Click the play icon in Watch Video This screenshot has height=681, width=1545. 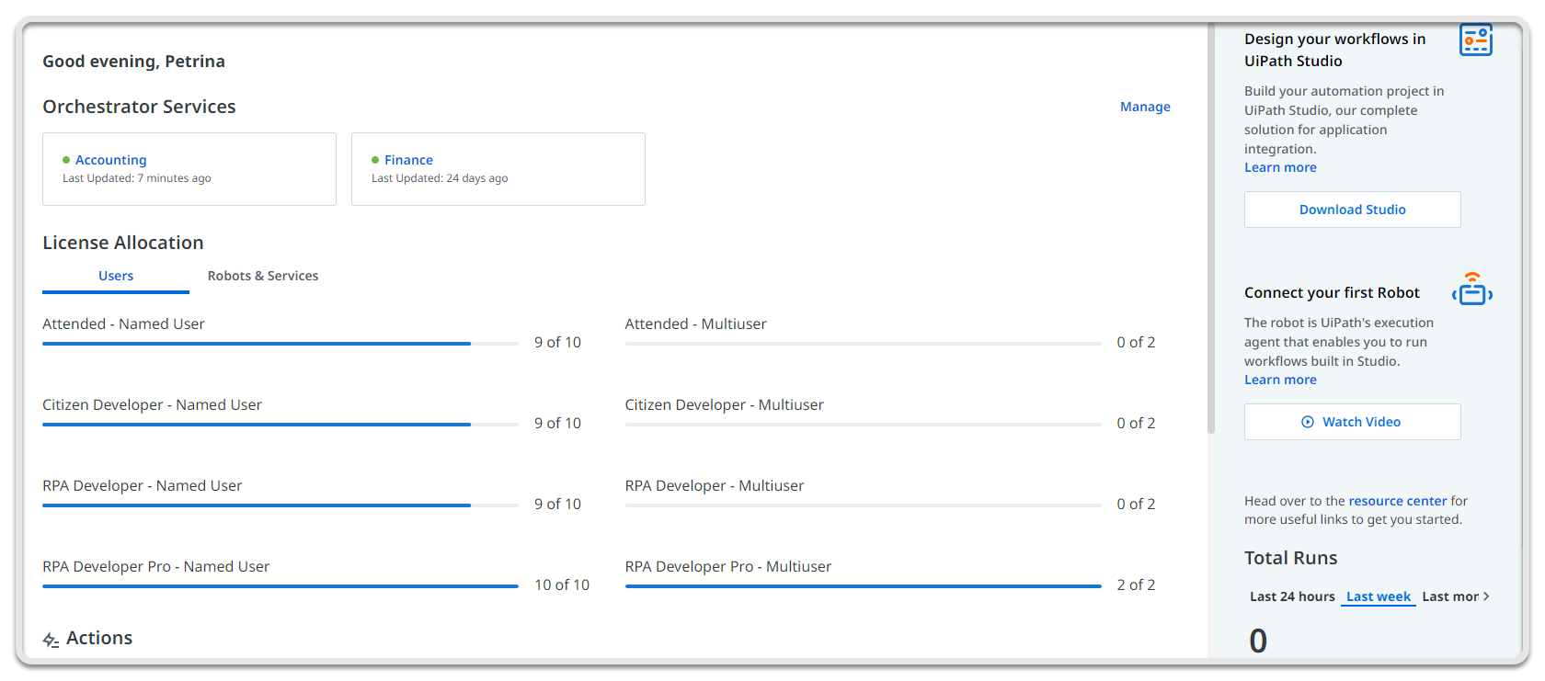pyautogui.click(x=1308, y=422)
